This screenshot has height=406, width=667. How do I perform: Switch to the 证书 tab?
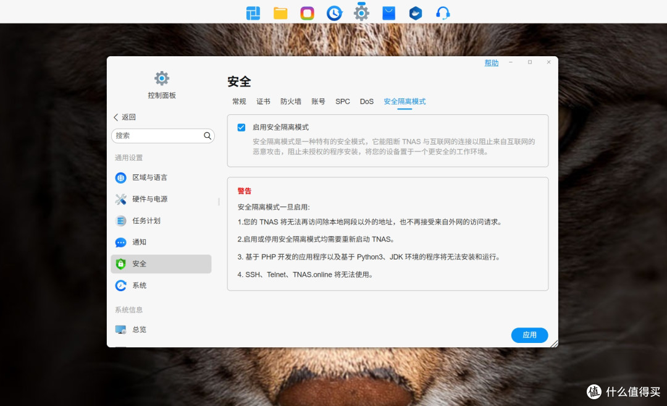click(x=263, y=101)
